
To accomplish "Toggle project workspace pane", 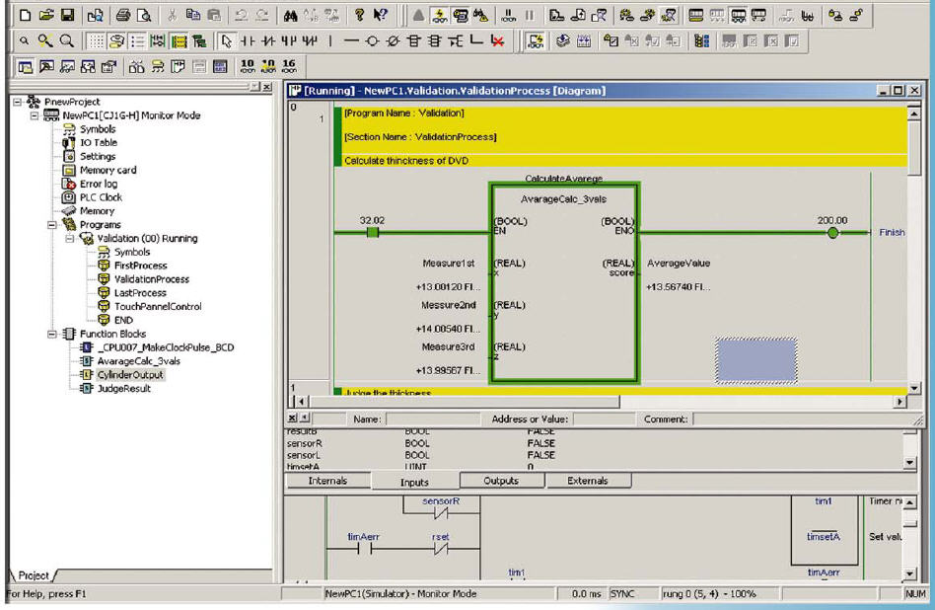I will [25, 66].
